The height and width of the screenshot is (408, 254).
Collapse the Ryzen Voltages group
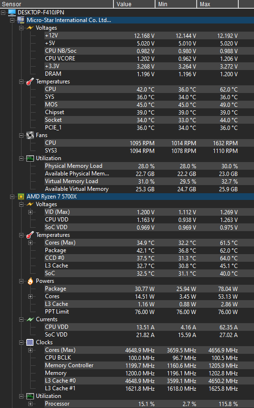pos(22,205)
